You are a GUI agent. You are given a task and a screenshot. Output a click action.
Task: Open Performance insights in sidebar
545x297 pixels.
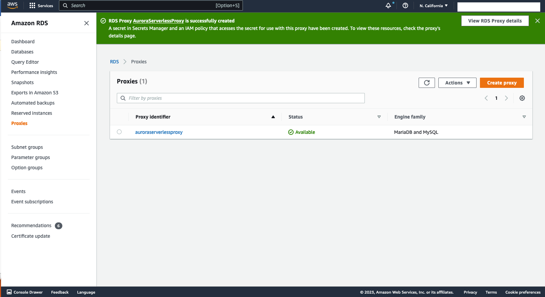[x=34, y=72]
